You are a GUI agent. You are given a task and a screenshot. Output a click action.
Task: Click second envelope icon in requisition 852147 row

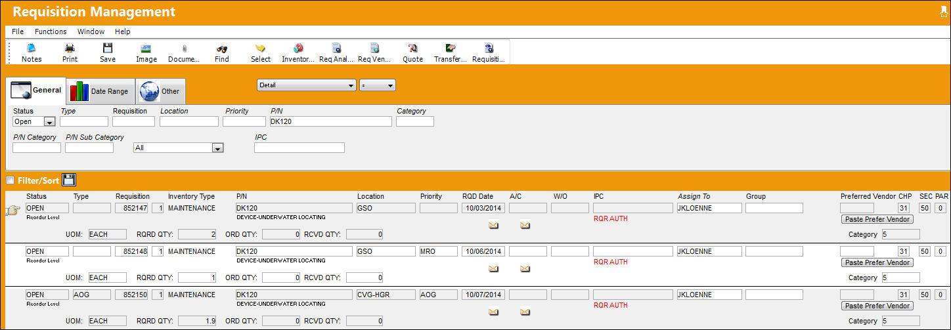coord(525,225)
